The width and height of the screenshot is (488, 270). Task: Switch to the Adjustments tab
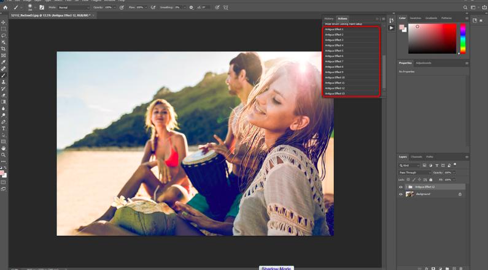tap(424, 63)
